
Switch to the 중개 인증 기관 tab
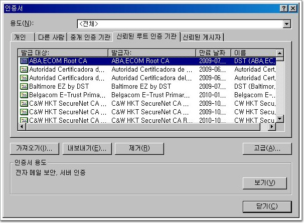[90, 37]
